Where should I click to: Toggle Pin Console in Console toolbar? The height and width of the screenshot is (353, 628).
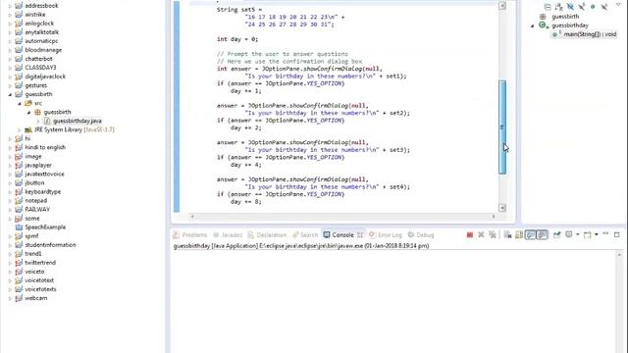(557, 235)
